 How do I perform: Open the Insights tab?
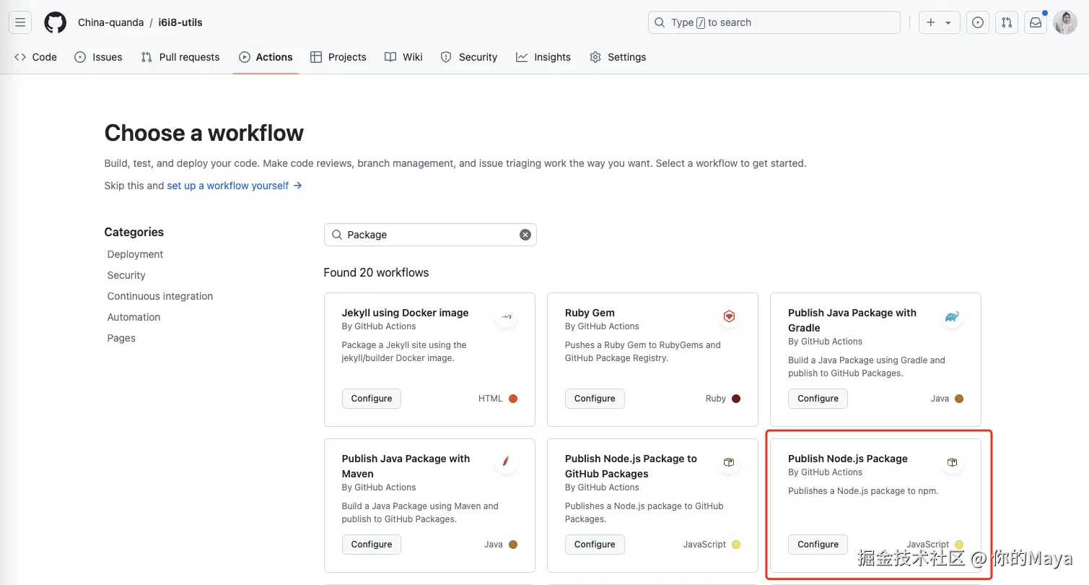543,57
